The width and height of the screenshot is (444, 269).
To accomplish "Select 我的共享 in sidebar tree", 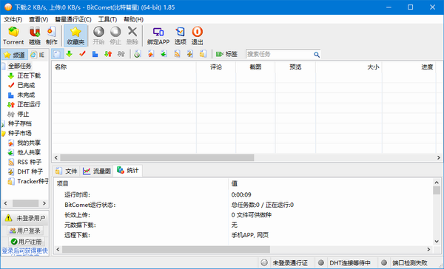I will 29,143.
